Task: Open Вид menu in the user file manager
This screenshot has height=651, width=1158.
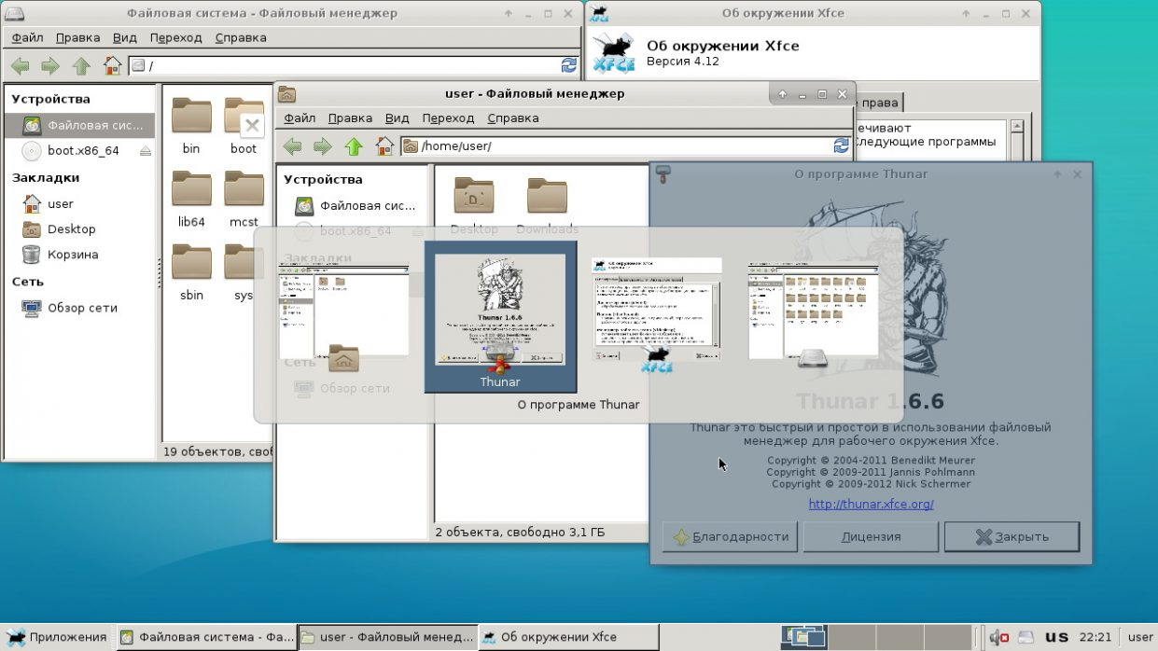Action: 397,118
